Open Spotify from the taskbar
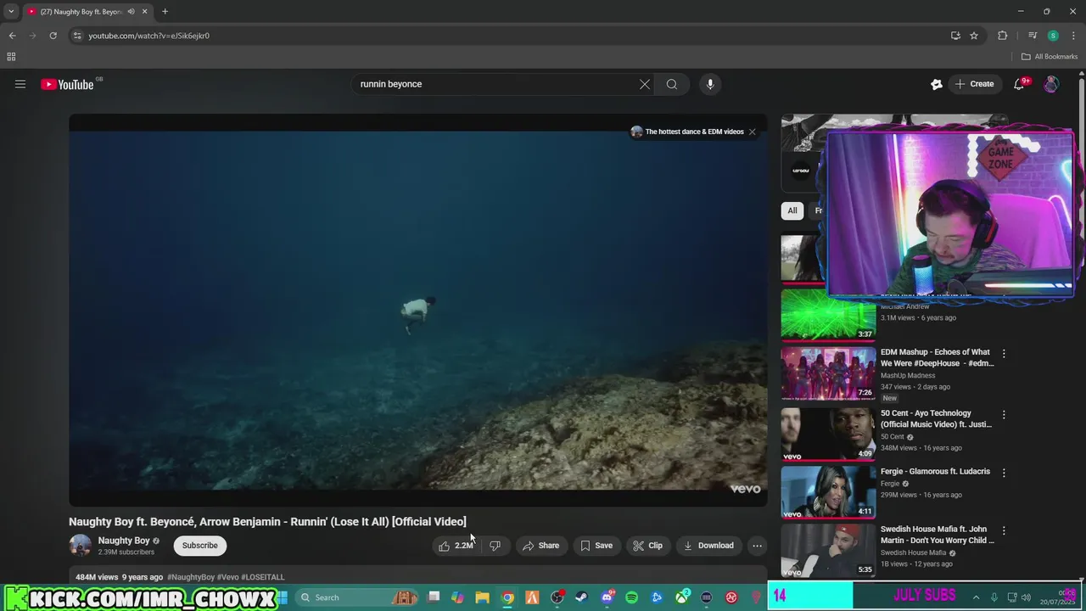 [x=631, y=597]
